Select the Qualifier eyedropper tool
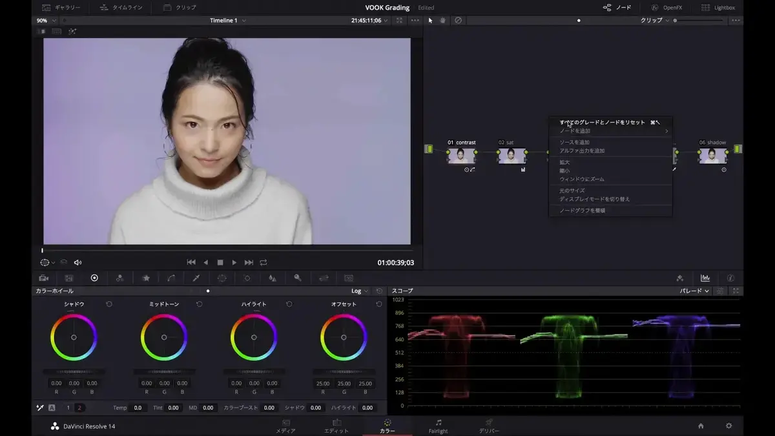The width and height of the screenshot is (775, 436). point(195,278)
